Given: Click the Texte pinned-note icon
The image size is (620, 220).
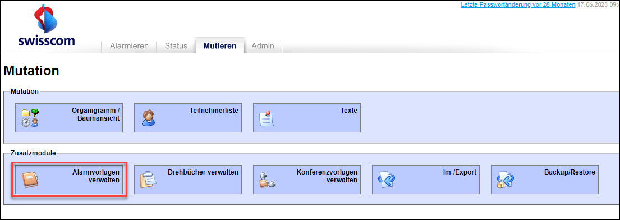Looking at the screenshot, I should click(x=267, y=118).
